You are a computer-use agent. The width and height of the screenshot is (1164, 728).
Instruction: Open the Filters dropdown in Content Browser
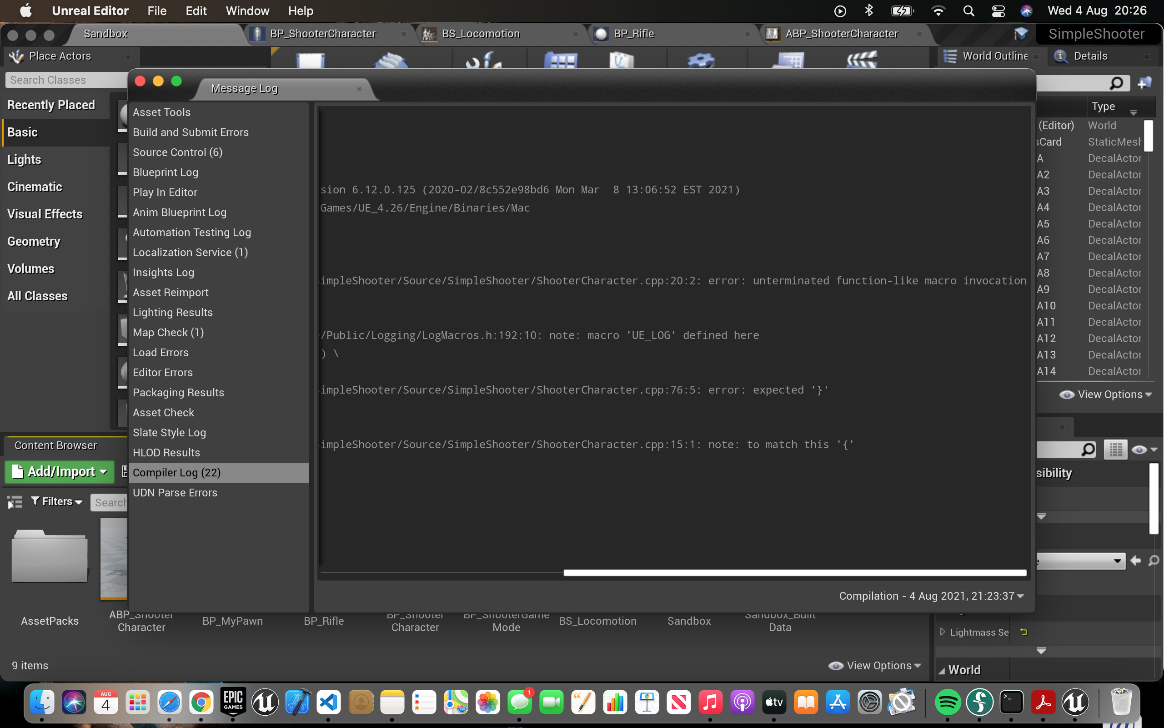click(56, 502)
